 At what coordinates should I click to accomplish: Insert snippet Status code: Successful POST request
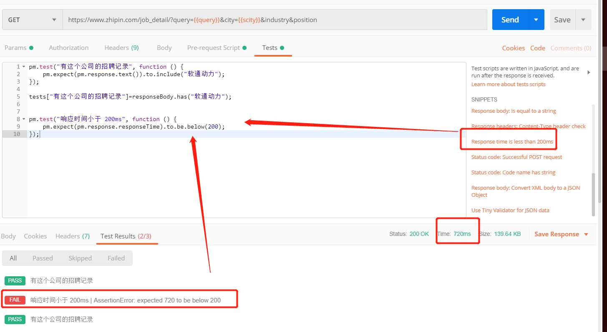[516, 157]
